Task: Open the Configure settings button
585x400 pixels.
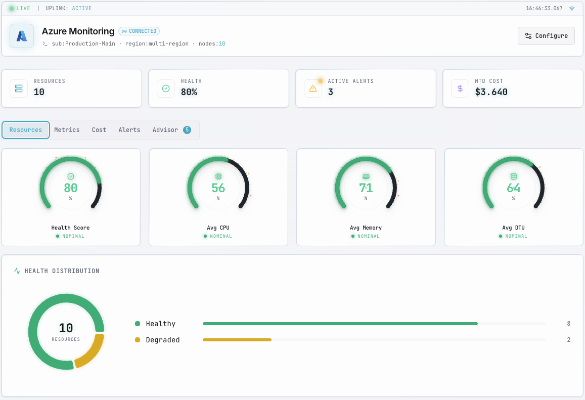Action: (x=546, y=36)
